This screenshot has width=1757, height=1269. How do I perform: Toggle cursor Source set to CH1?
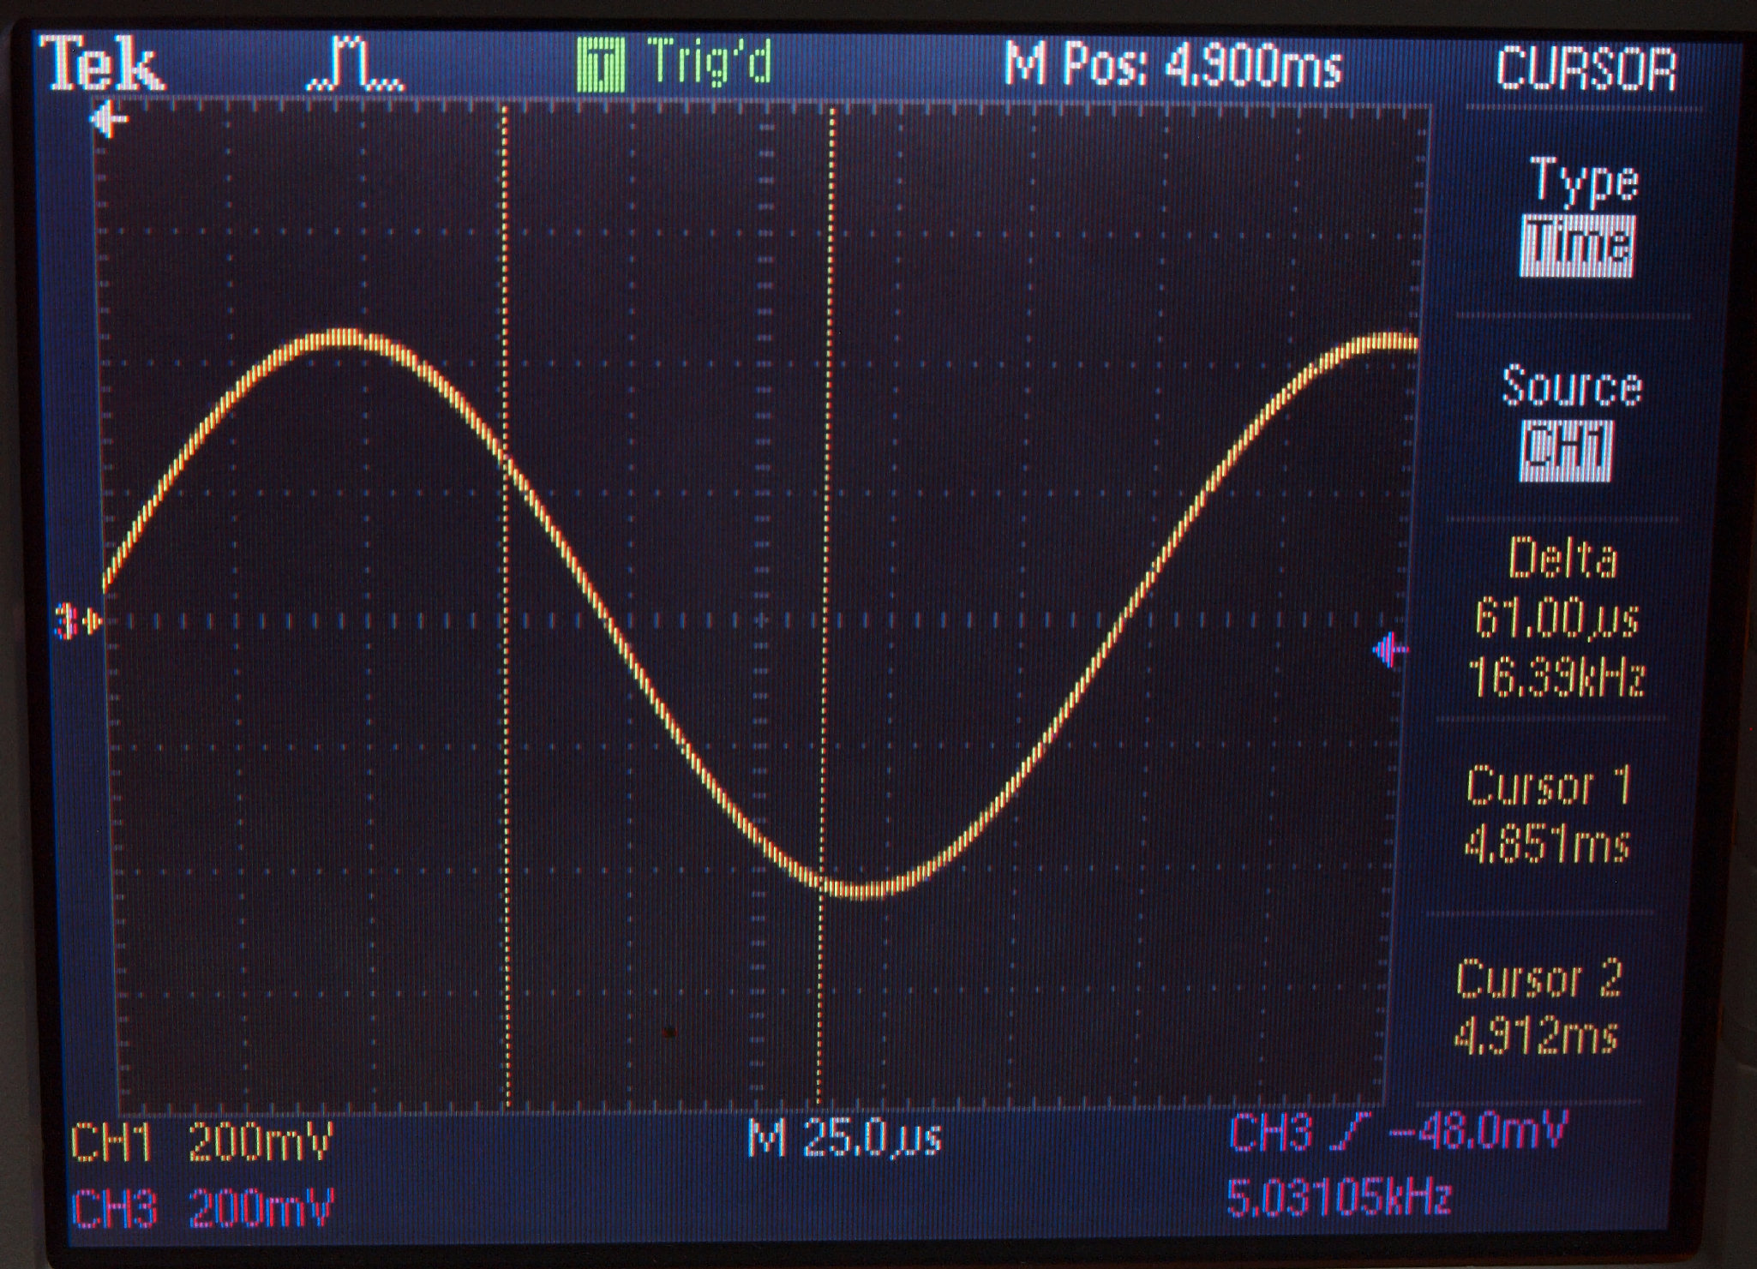[1567, 449]
